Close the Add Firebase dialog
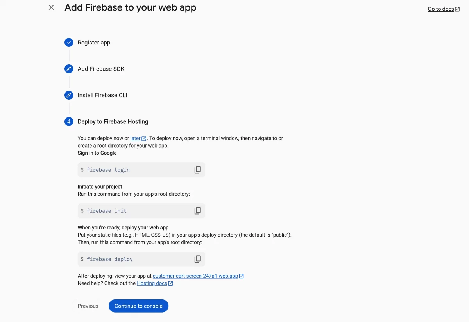The height and width of the screenshot is (322, 469). point(51,7)
